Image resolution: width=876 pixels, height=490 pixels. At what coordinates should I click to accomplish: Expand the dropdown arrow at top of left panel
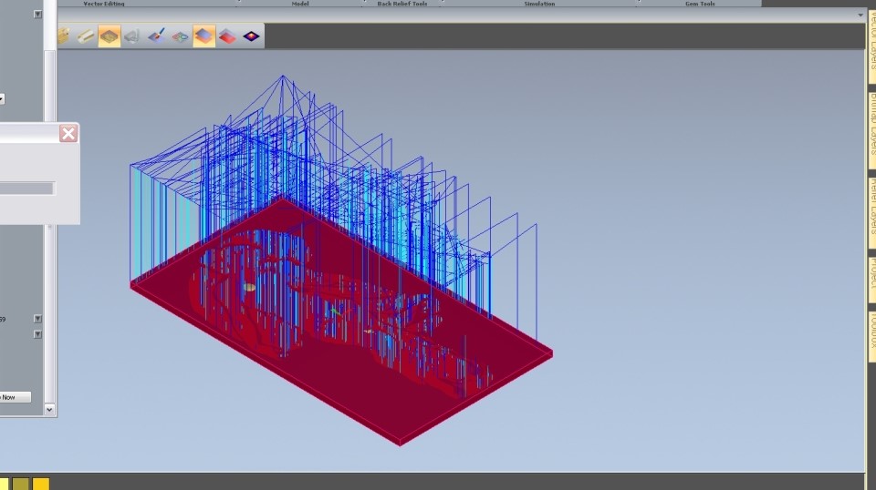click(x=36, y=15)
